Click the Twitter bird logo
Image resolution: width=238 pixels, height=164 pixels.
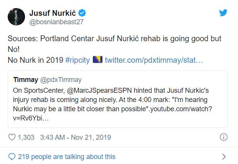223,13
